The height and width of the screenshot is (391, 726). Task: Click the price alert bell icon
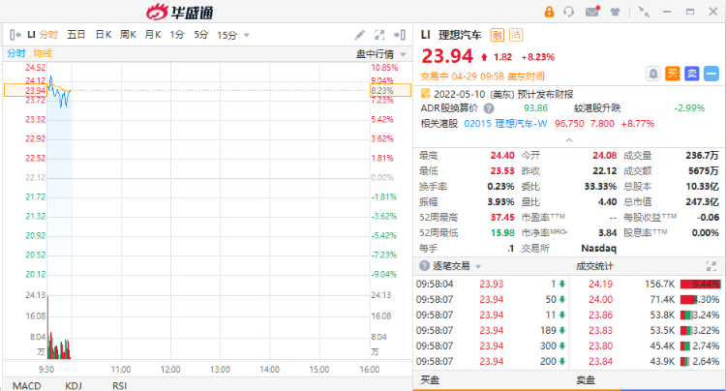point(653,73)
